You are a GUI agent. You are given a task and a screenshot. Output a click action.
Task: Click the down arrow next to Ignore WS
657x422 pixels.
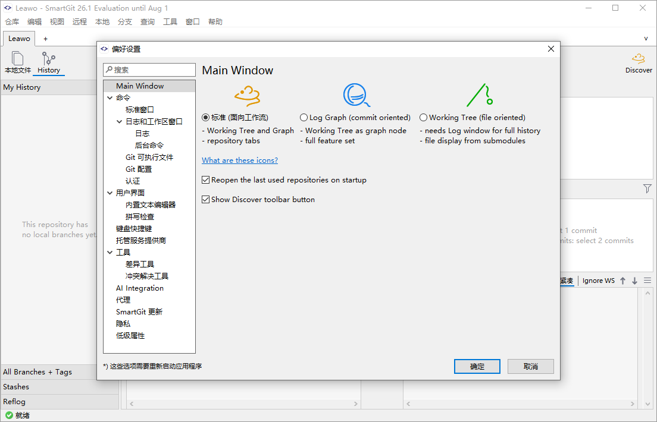pyautogui.click(x=635, y=281)
